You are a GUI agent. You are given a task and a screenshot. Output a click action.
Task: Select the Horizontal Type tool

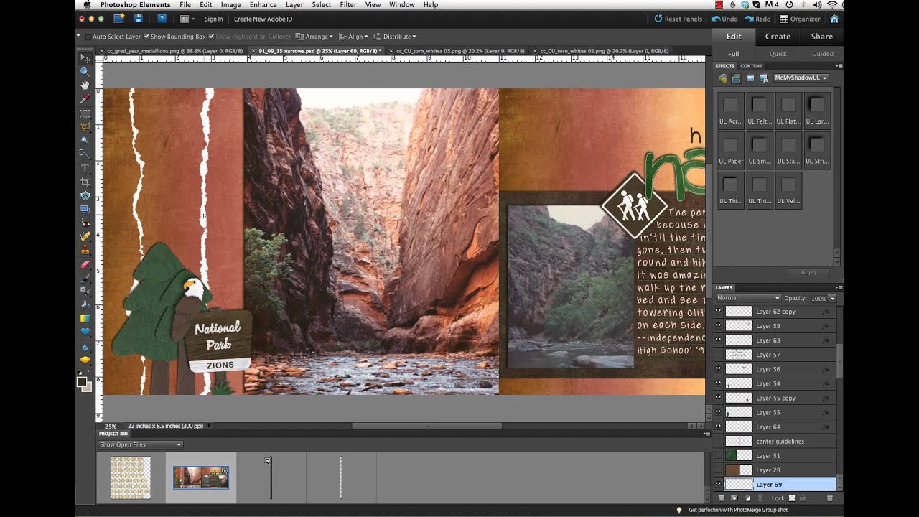point(85,168)
